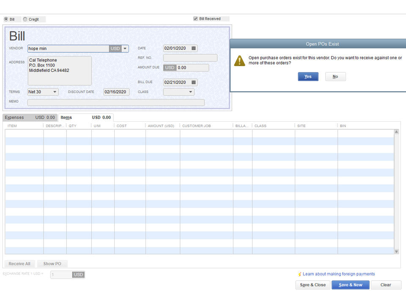
Task: Click the Show PO button
Action: [x=52, y=263]
